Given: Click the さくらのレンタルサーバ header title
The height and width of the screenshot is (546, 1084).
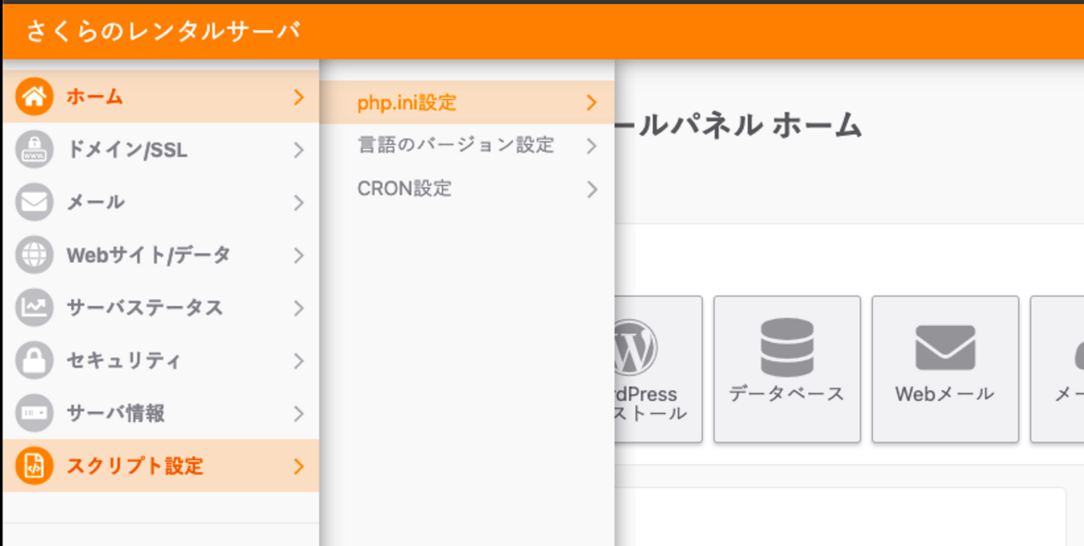Looking at the screenshot, I should click(163, 31).
